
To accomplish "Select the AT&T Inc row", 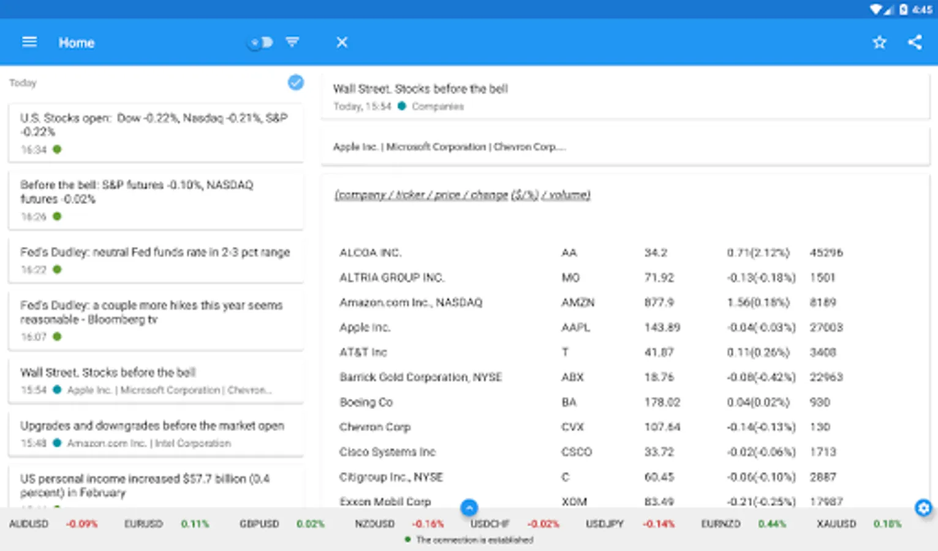I will tap(591, 352).
